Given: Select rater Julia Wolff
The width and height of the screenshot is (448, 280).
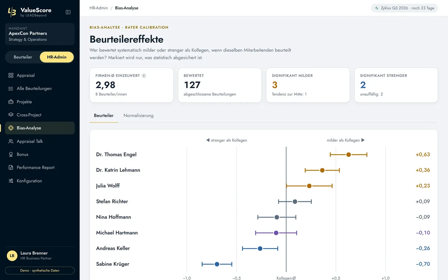Looking at the screenshot, I should [x=108, y=186].
